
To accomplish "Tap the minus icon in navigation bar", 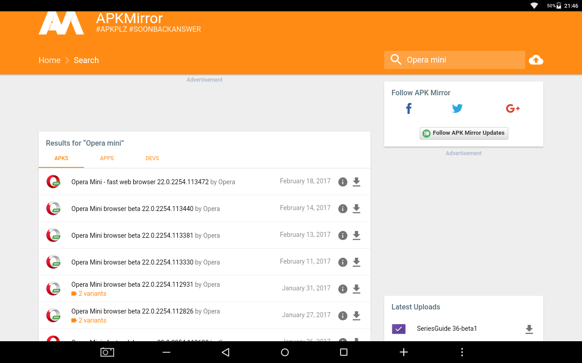I will [x=166, y=352].
